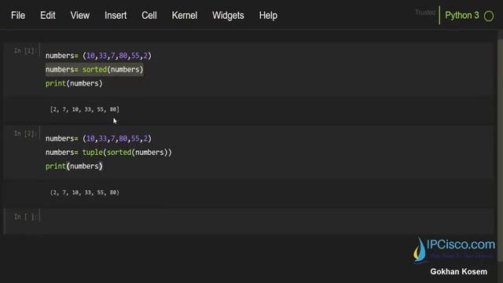Open the Help menu
Image resolution: width=503 pixels, height=283 pixels.
(x=268, y=16)
